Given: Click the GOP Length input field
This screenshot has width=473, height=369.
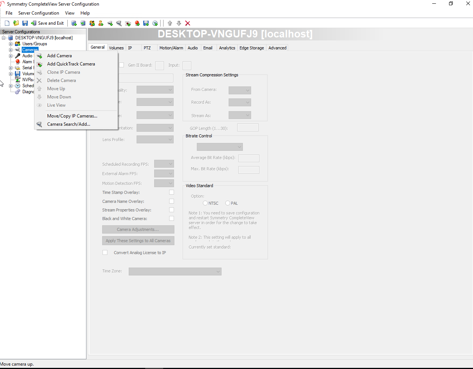Looking at the screenshot, I should click(248, 128).
